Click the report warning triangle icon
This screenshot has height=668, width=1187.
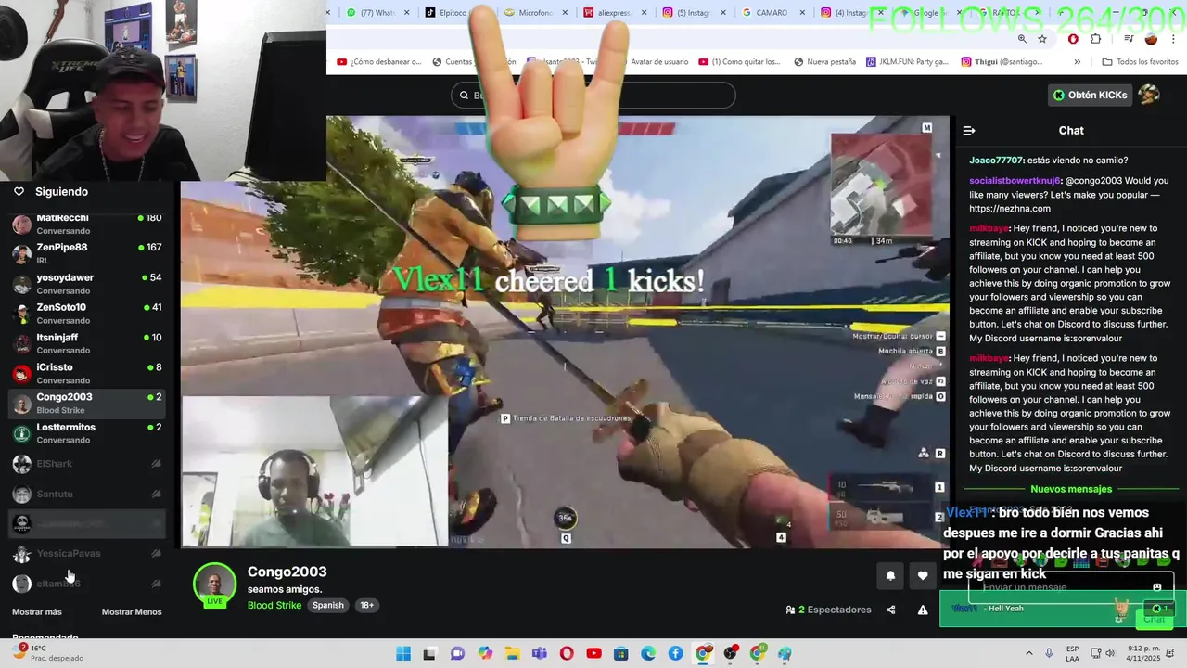[x=923, y=610]
